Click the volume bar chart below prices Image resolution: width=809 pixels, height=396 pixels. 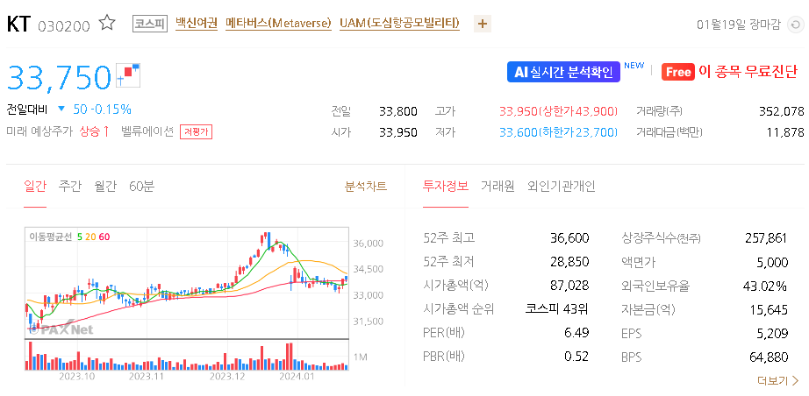click(187, 355)
